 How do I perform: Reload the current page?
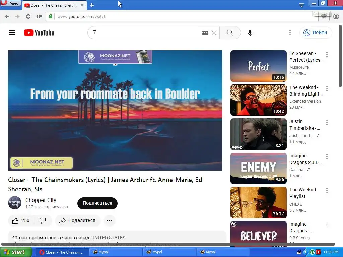coord(28,17)
